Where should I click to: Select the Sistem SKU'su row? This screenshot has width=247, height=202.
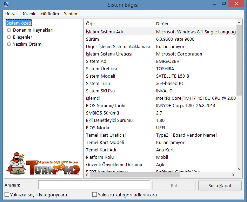click(x=160, y=91)
